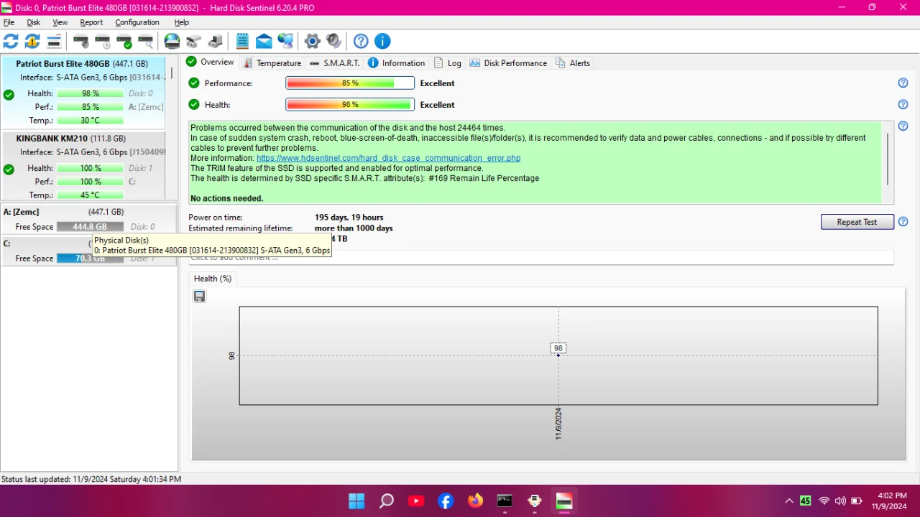Open the Disk menu
The width and height of the screenshot is (920, 517).
(33, 22)
